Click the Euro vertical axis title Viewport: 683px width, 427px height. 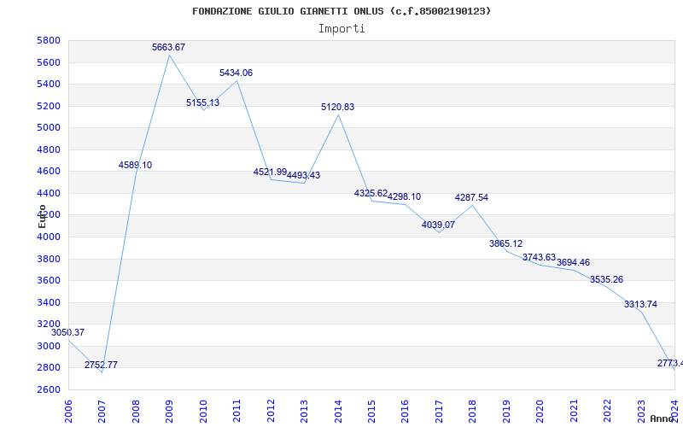click(42, 217)
